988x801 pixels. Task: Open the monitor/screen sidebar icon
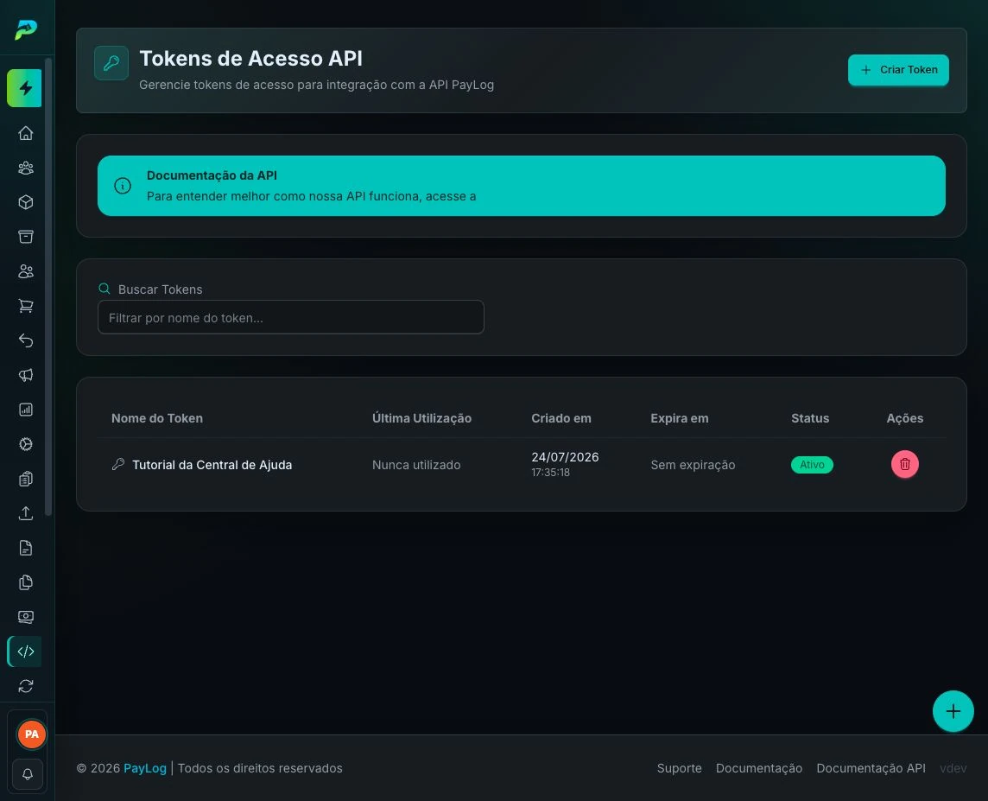point(26,617)
